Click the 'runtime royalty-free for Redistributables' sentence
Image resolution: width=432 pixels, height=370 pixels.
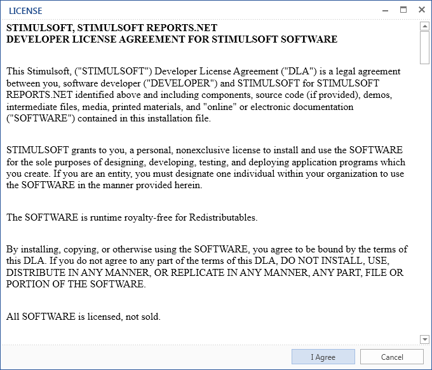click(132, 217)
